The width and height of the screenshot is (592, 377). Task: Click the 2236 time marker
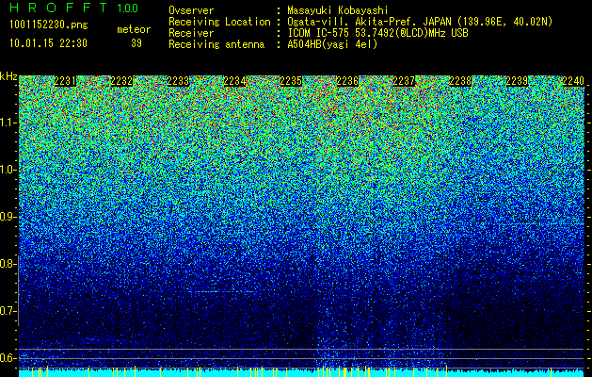pos(347,81)
